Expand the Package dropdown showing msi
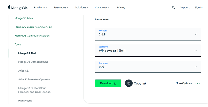The image size is (208, 107). [x=148, y=67]
